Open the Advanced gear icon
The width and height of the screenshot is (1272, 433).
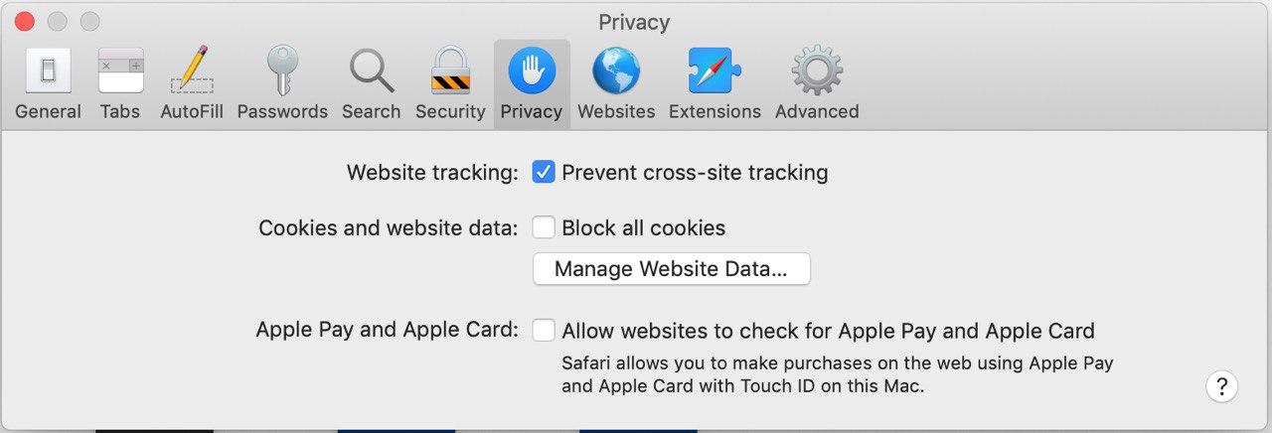[x=817, y=72]
